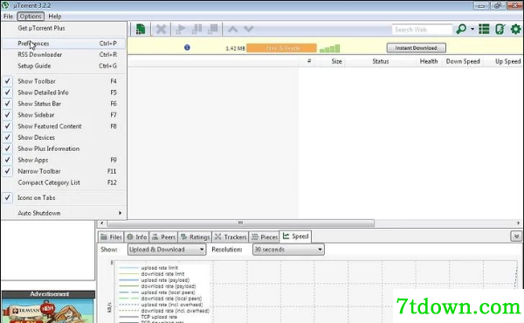This screenshot has height=323, width=524.
Task: Sort by the Down Speed column header
Action: click(x=463, y=61)
